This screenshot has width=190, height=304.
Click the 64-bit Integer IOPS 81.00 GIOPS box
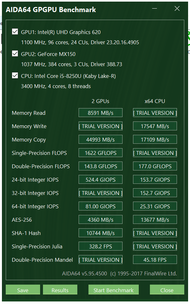[x=101, y=206]
